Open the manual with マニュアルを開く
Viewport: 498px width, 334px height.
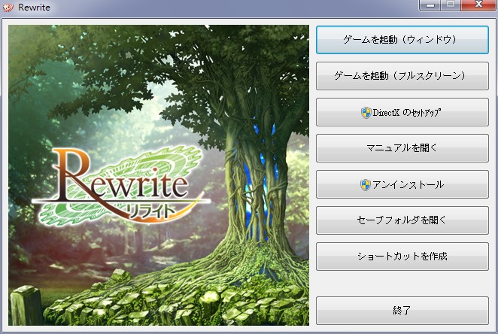pyautogui.click(x=402, y=148)
